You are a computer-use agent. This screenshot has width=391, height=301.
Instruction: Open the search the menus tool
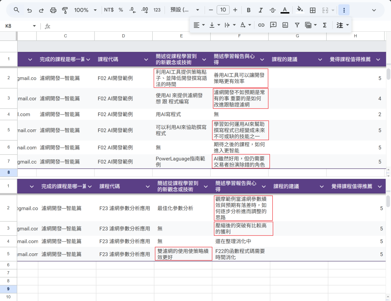[x=17, y=10]
